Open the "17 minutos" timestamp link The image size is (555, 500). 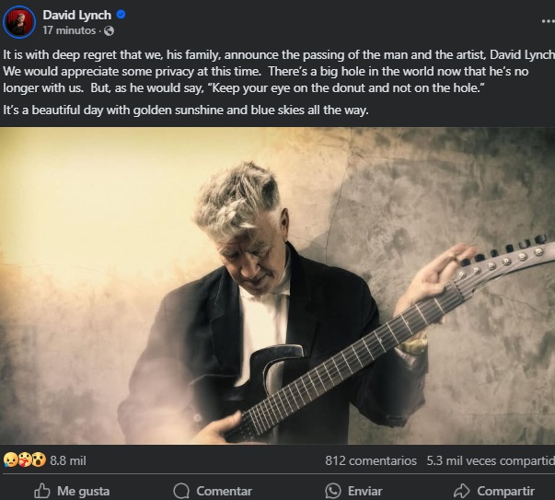[69, 30]
